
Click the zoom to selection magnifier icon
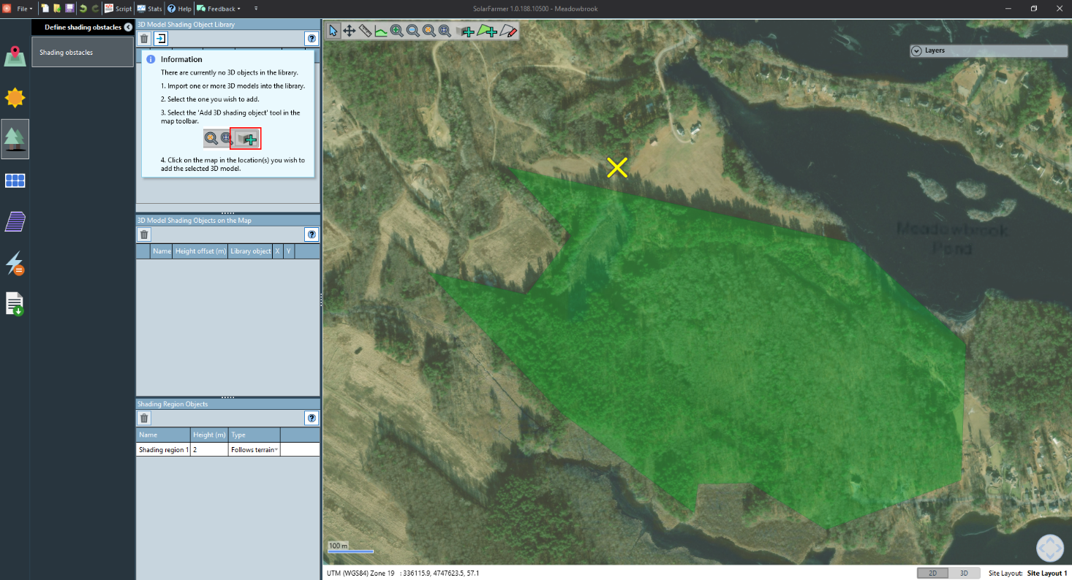(x=429, y=31)
